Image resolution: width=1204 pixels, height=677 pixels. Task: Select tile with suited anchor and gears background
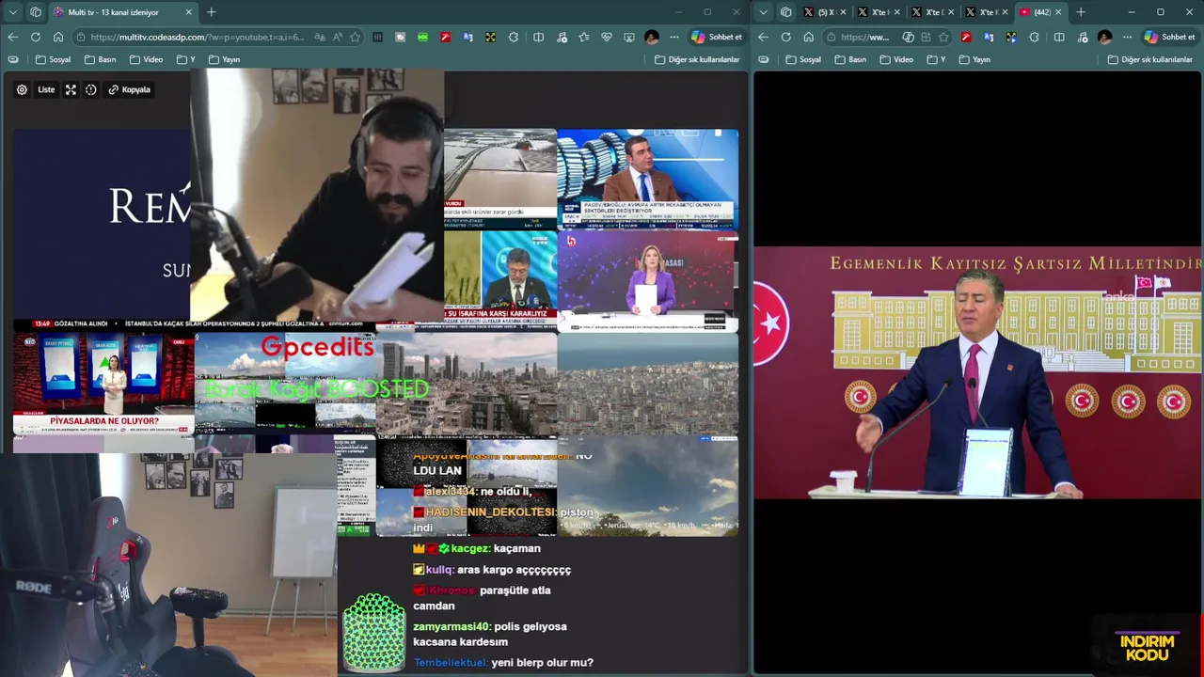(648, 180)
